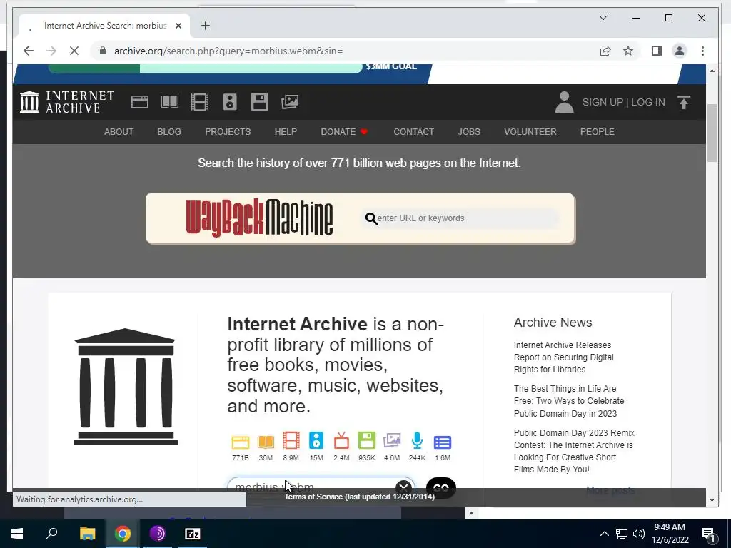Image resolution: width=731 pixels, height=548 pixels.
Task: Click the purple images icon labeled 4.6M
Action: click(x=392, y=441)
